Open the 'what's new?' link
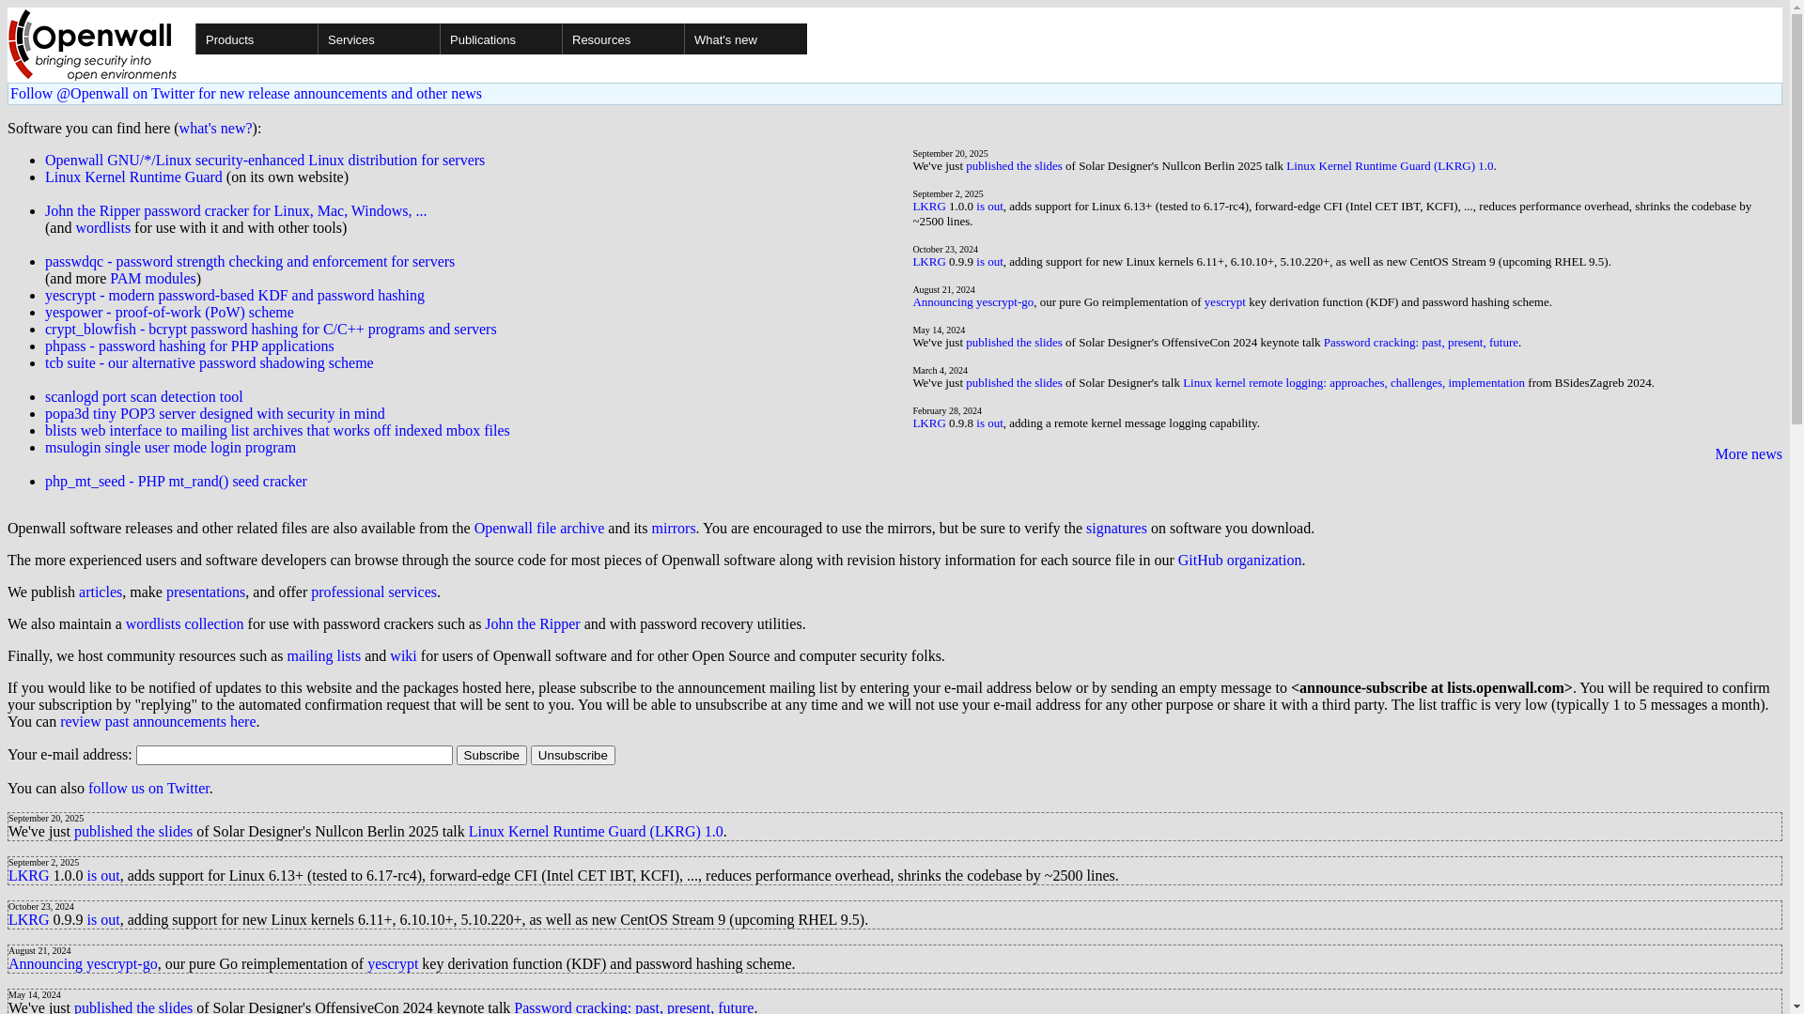This screenshot has height=1014, width=1804. (x=215, y=129)
